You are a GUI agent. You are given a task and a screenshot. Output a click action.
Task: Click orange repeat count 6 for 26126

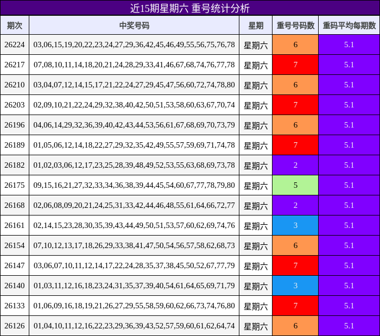coord(295,326)
